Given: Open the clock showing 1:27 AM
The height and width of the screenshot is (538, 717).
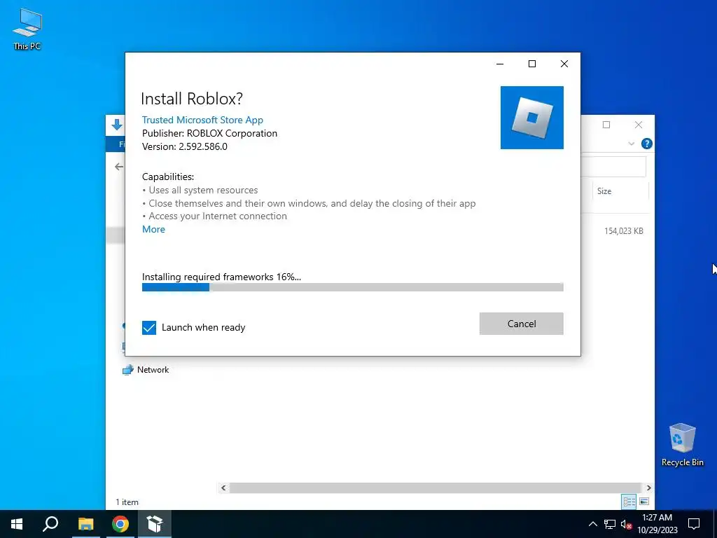Looking at the screenshot, I should pyautogui.click(x=657, y=524).
